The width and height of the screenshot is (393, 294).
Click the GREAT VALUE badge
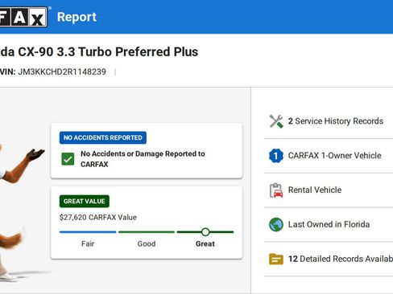coord(85,201)
